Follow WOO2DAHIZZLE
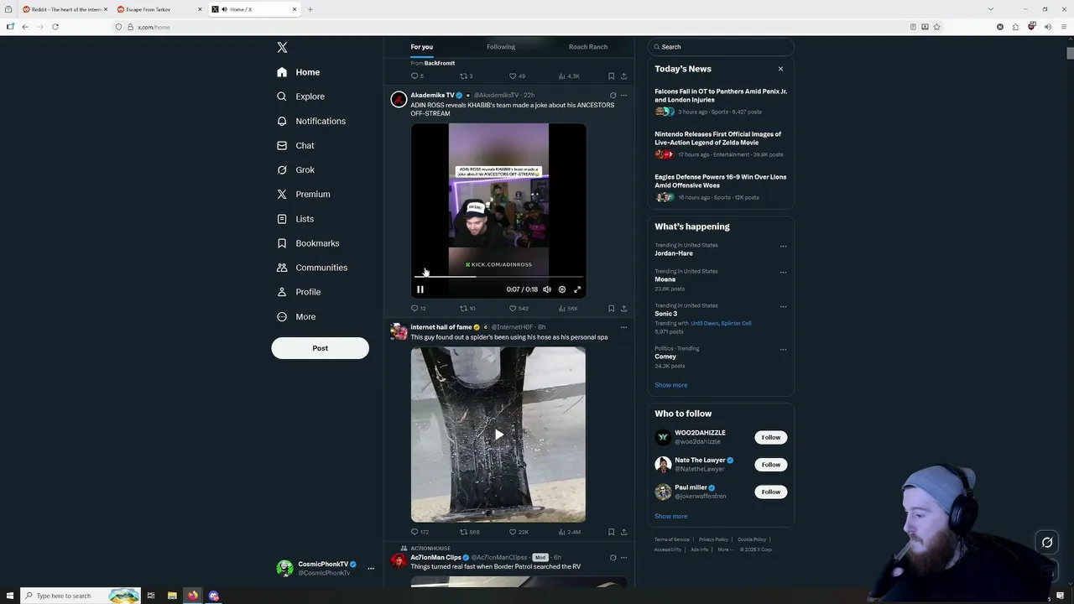Image resolution: width=1074 pixels, height=604 pixels. pos(770,437)
